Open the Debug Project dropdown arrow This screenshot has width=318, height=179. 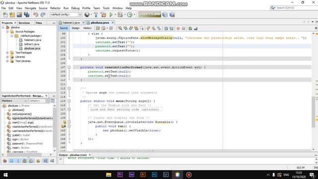tap(125, 14)
